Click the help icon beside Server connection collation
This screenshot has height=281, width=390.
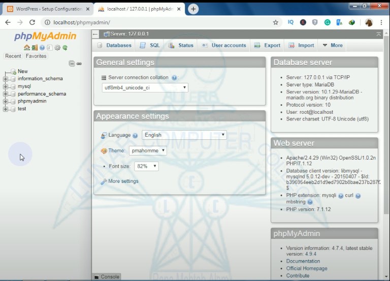(174, 78)
